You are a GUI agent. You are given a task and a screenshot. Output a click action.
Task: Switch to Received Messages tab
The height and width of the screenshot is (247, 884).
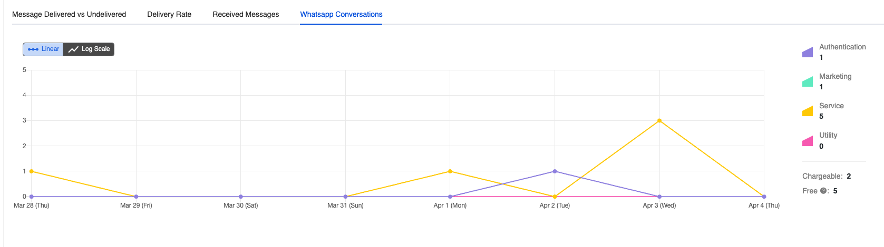coord(246,14)
